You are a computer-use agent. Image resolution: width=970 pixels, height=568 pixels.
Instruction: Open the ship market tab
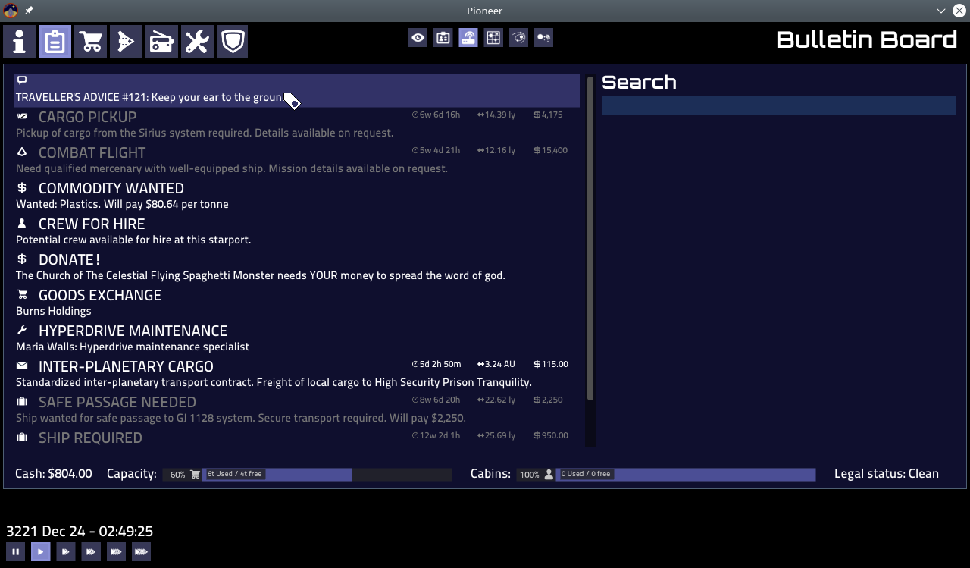pyautogui.click(x=127, y=41)
